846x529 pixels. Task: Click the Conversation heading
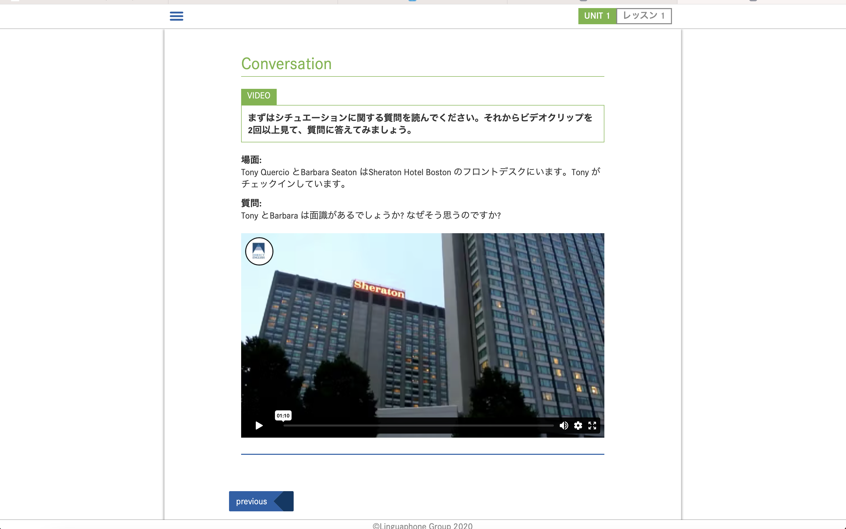click(x=286, y=64)
